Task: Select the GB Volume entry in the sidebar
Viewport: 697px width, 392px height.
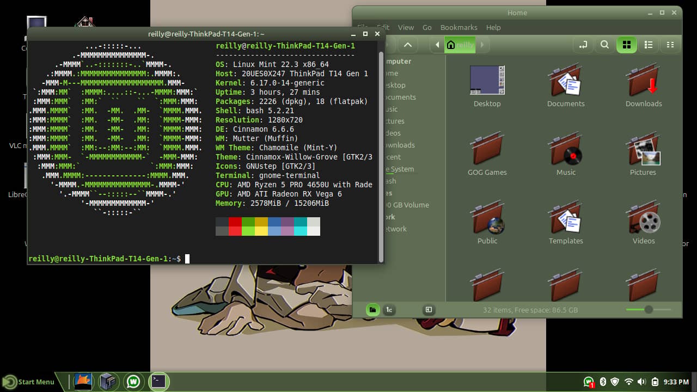Action: click(x=407, y=205)
